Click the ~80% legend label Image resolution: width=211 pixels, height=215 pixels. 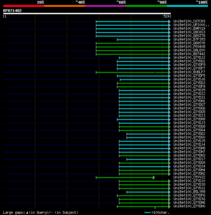pos(162,2)
